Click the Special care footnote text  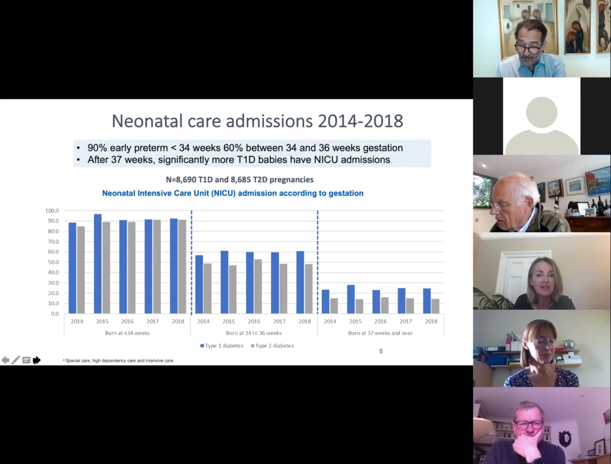118,361
